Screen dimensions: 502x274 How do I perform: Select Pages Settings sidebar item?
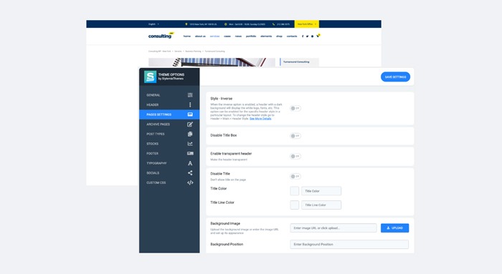[x=169, y=114]
